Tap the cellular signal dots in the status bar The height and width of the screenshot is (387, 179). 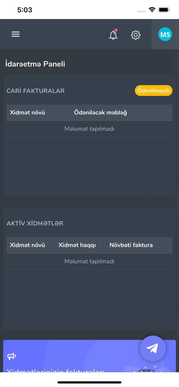(x=142, y=11)
